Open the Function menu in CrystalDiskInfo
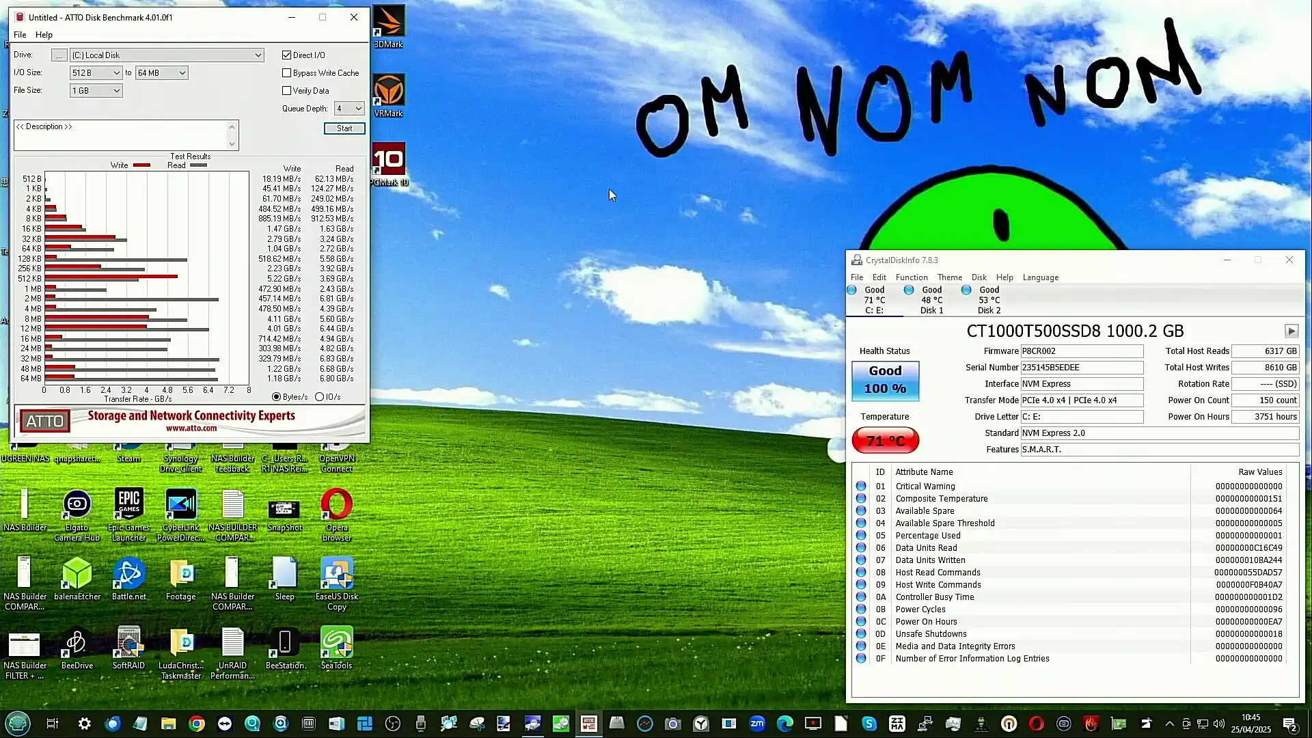This screenshot has width=1312, height=738. click(x=912, y=277)
